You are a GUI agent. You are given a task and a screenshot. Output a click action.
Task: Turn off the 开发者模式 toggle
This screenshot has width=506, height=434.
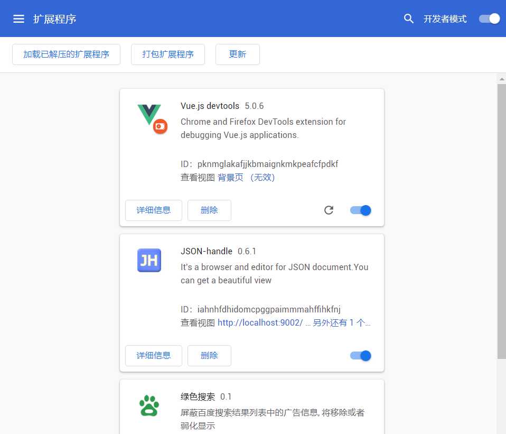(x=489, y=19)
